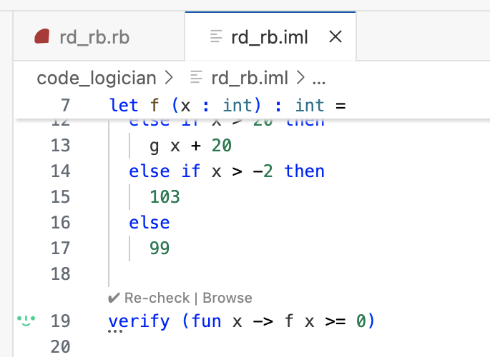The height and width of the screenshot is (357, 490).
Task: Click the Browse code lens link
Action: click(230, 298)
